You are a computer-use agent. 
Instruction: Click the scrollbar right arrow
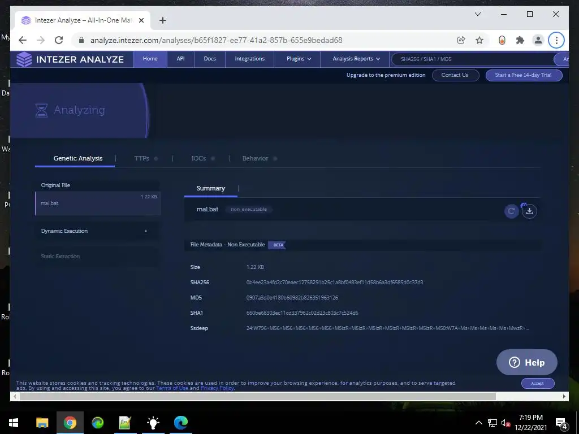pos(564,396)
